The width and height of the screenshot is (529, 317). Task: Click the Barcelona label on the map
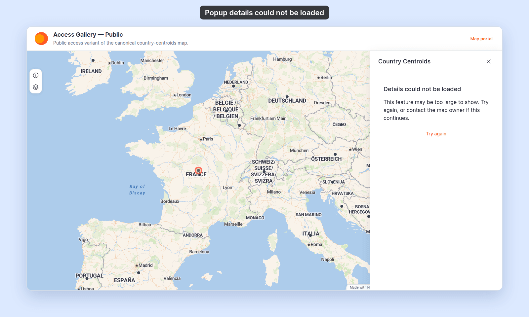coord(199,252)
